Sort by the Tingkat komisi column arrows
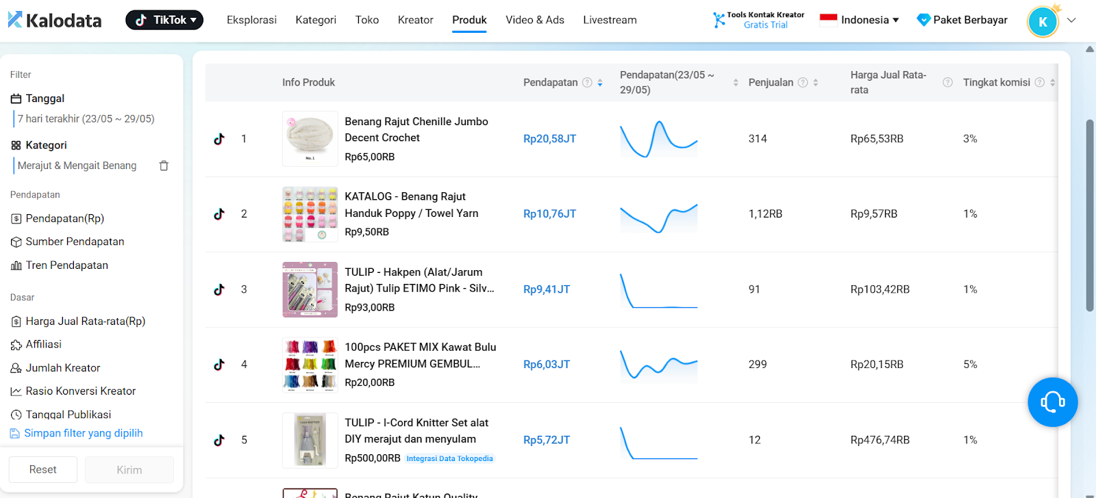Viewport: 1096px width, 498px height. 1052,82
